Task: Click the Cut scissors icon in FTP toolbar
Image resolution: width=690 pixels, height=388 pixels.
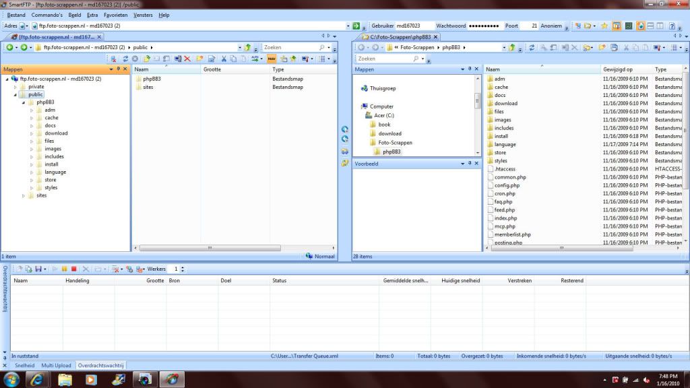Action: tap(224, 59)
